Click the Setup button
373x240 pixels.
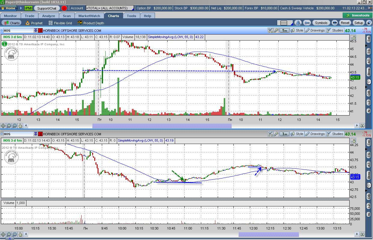359,23
